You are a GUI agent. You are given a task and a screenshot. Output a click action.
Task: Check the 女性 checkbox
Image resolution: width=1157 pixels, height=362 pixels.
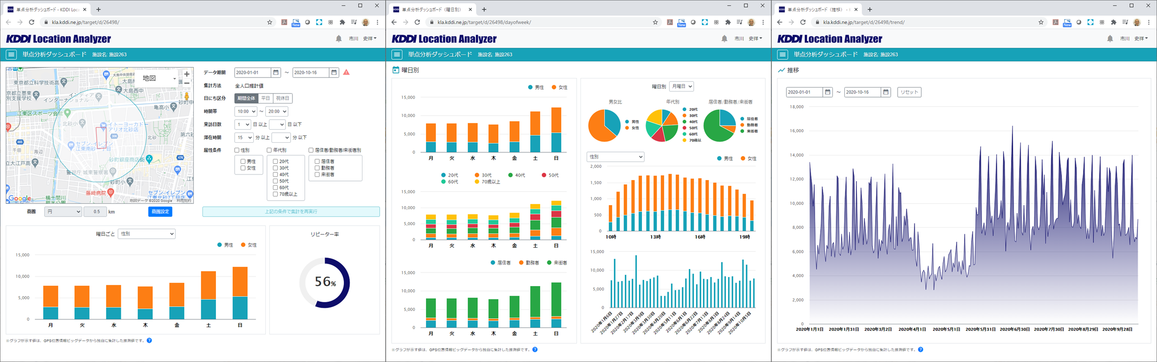(243, 168)
